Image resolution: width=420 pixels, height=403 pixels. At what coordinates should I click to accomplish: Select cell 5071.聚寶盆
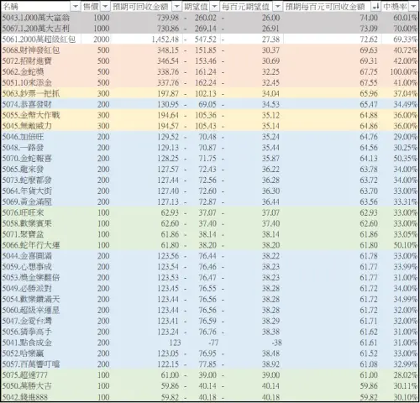[x=41, y=234]
